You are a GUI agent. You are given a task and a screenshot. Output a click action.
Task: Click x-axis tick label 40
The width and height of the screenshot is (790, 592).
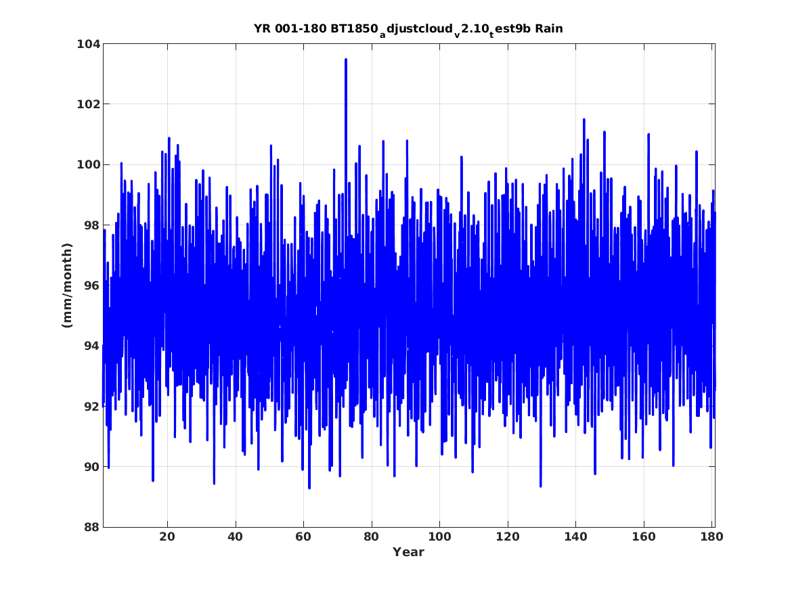pyautogui.click(x=236, y=537)
